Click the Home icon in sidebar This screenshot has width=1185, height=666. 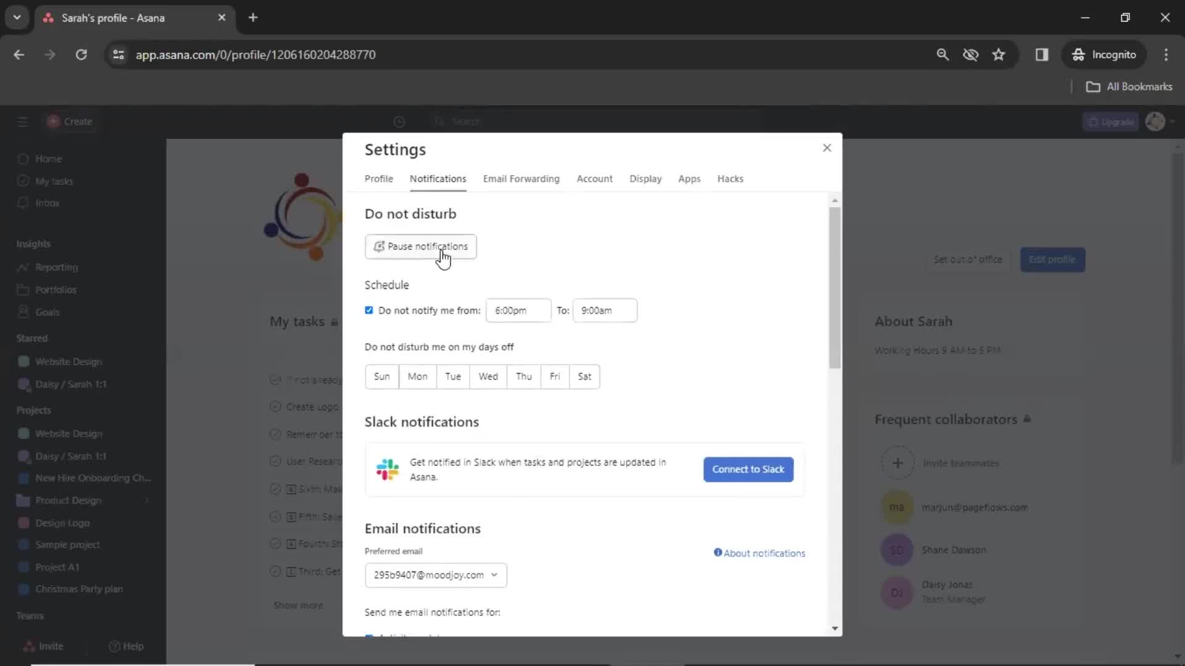click(23, 158)
